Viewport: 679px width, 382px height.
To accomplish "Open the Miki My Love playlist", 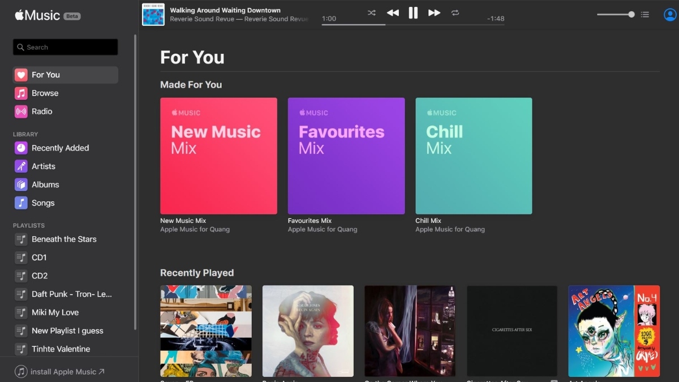I will pos(66,312).
